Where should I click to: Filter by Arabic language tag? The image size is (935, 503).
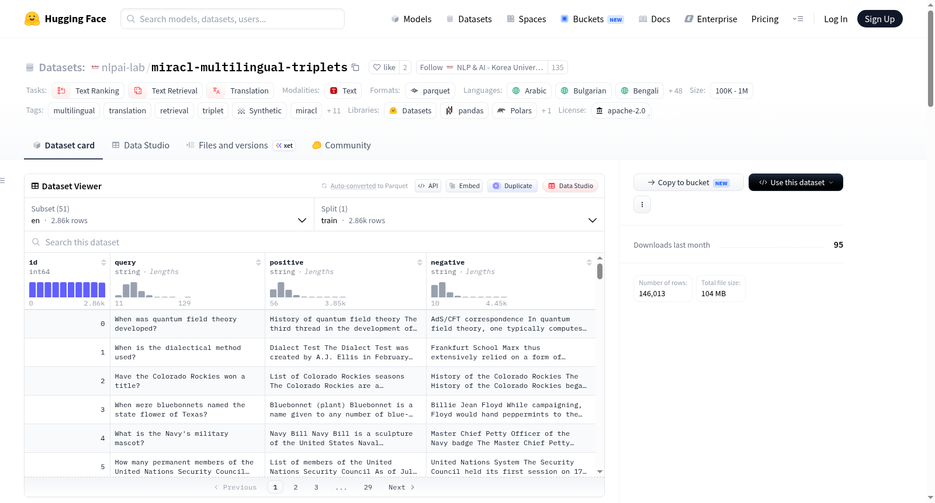[x=529, y=91]
